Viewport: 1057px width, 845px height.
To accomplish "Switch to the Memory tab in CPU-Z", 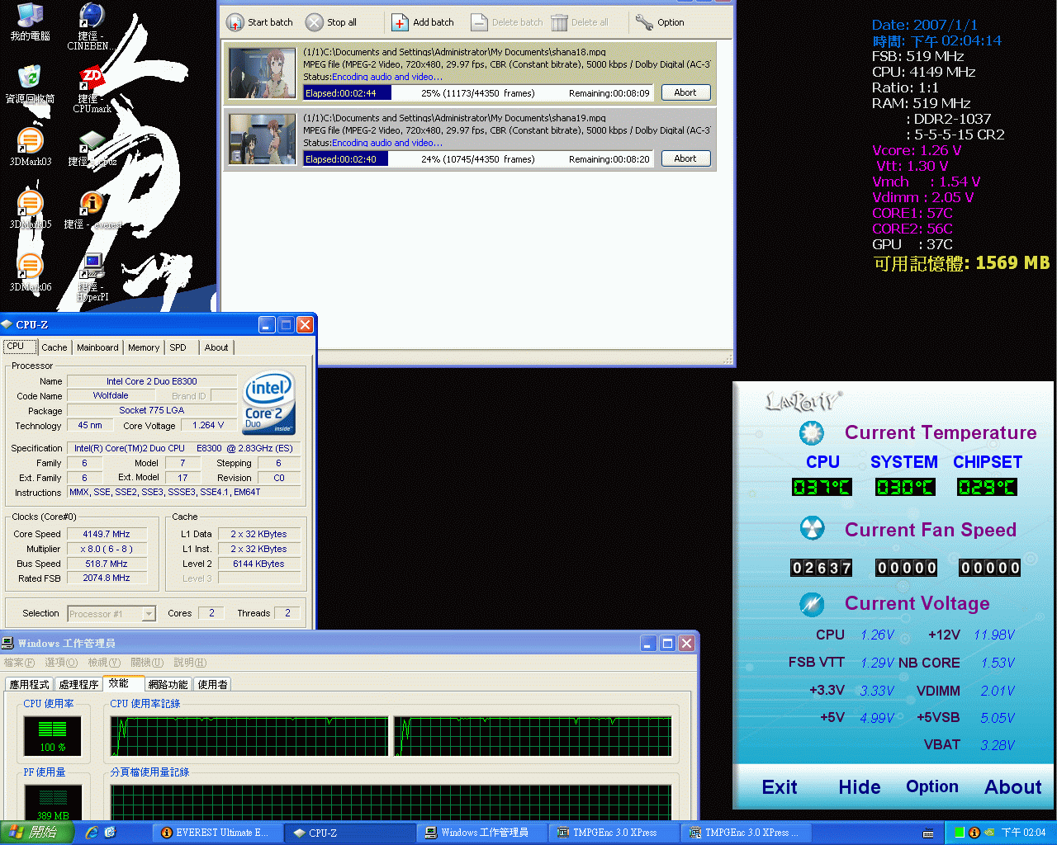I will 144,347.
